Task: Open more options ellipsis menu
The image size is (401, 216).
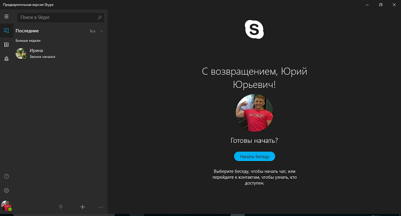Action: [101, 207]
